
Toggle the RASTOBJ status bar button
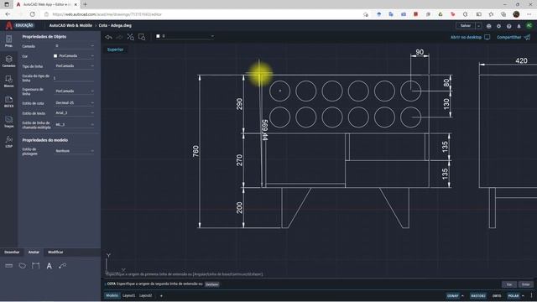click(x=478, y=295)
